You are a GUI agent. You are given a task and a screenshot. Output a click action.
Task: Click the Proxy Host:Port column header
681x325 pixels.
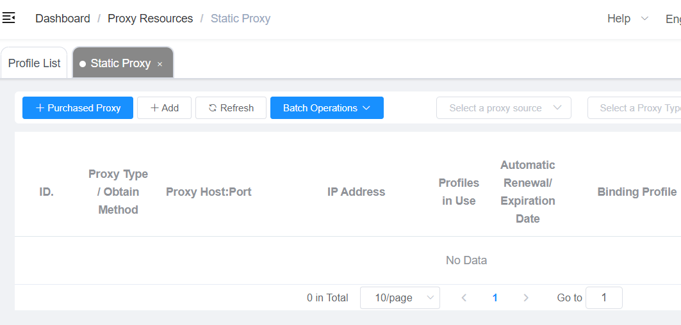pyautogui.click(x=208, y=192)
